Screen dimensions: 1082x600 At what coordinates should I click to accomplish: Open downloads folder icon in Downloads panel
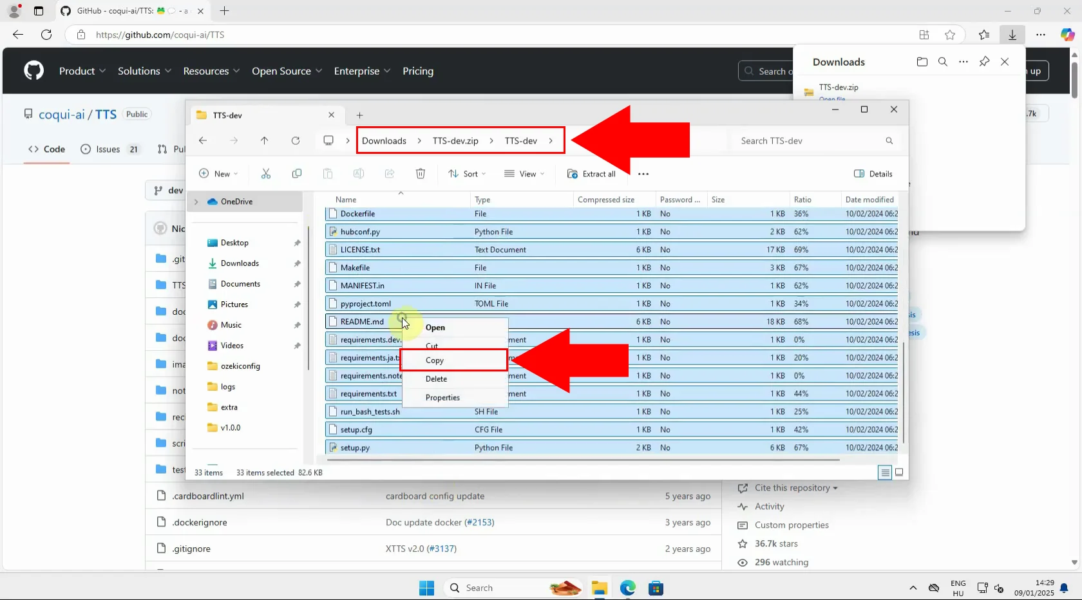pyautogui.click(x=922, y=62)
